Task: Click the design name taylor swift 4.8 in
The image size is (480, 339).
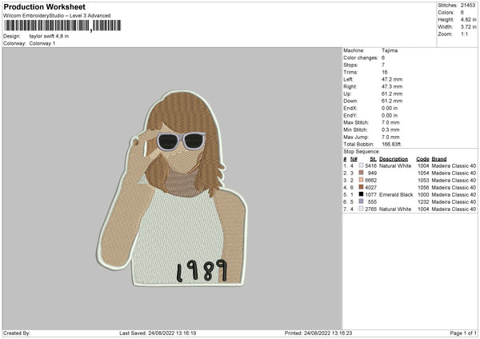Action: point(49,36)
